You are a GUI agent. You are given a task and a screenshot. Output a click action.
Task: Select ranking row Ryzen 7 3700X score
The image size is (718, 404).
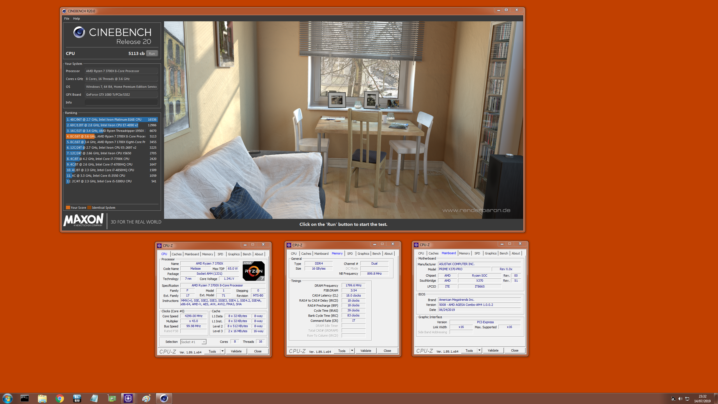(x=112, y=136)
